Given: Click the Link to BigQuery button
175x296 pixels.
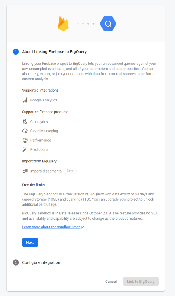Looking at the screenshot, I should pos(141,282).
